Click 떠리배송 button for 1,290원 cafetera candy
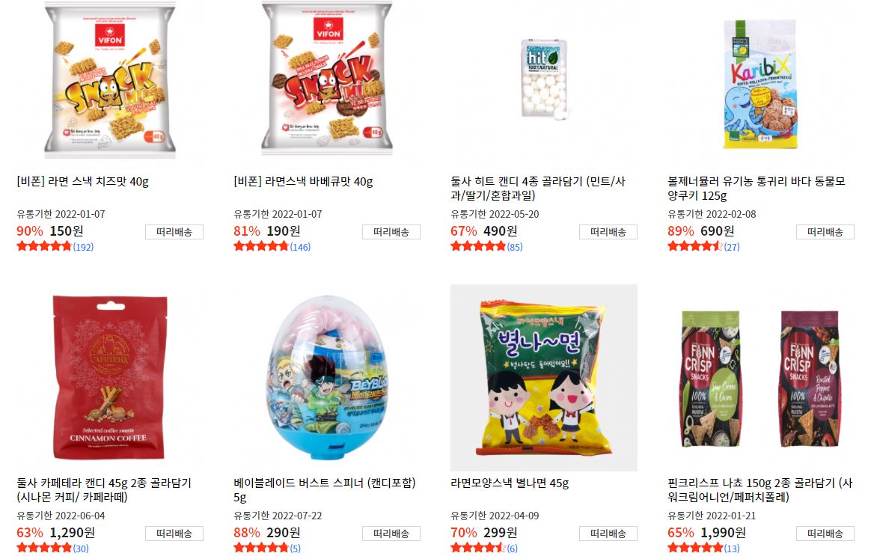The height and width of the screenshot is (556, 871). pos(174,534)
